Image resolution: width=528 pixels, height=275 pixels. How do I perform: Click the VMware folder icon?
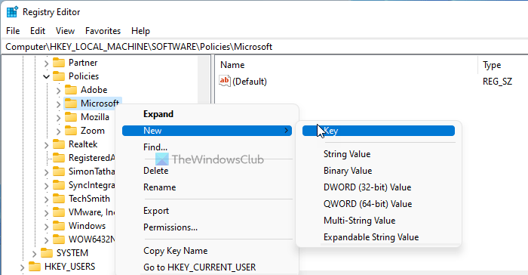point(59,212)
